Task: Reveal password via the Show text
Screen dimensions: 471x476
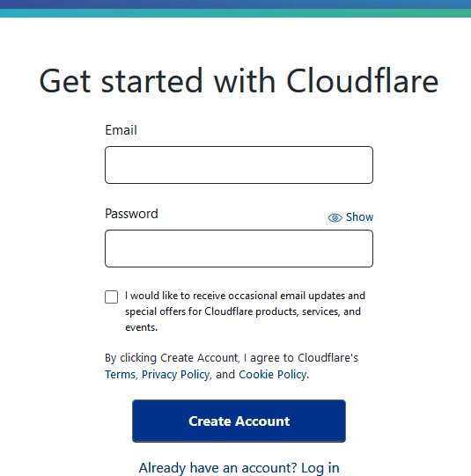Action: 359,217
